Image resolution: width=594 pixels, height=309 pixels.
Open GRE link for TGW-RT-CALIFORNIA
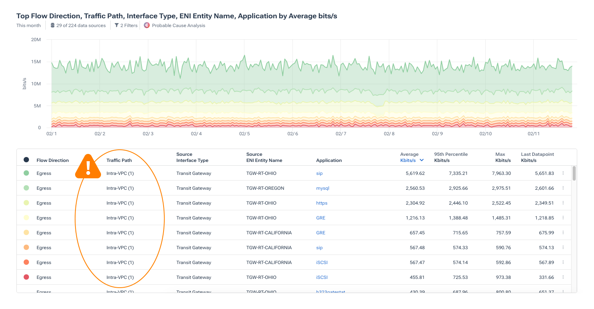[321, 233]
